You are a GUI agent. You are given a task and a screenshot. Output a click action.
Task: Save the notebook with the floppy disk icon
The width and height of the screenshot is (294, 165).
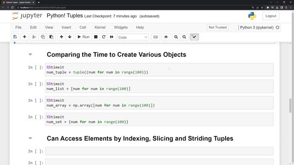[x=15, y=37]
